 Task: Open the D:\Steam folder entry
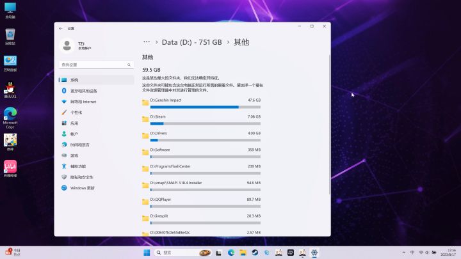tap(202, 120)
